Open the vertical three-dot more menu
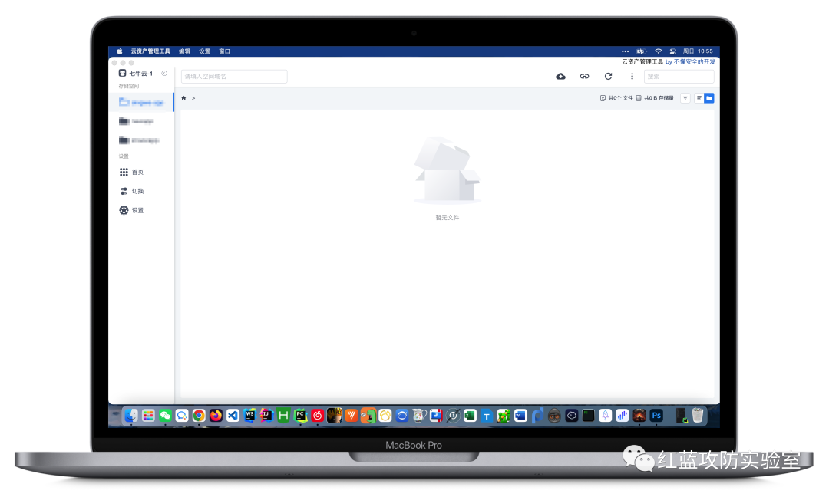Image resolution: width=829 pixels, height=497 pixels. click(x=632, y=77)
